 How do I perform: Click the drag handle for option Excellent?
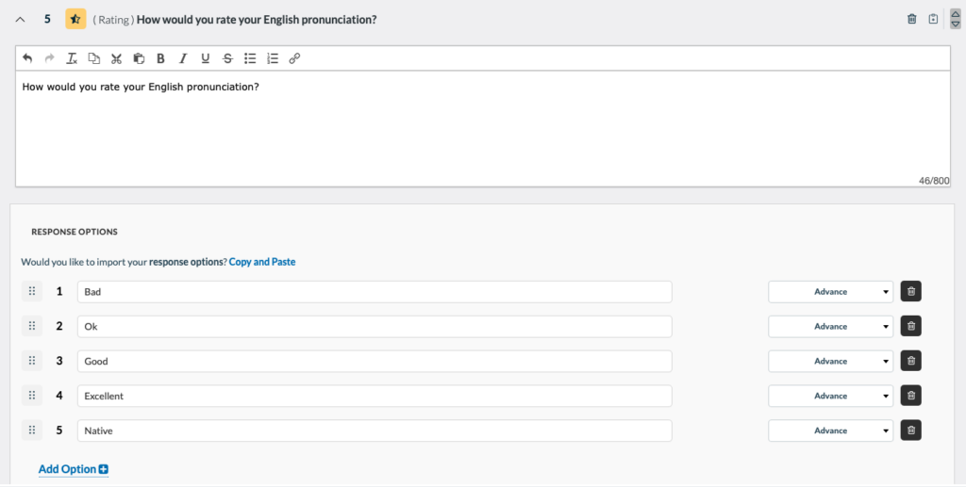[32, 396]
